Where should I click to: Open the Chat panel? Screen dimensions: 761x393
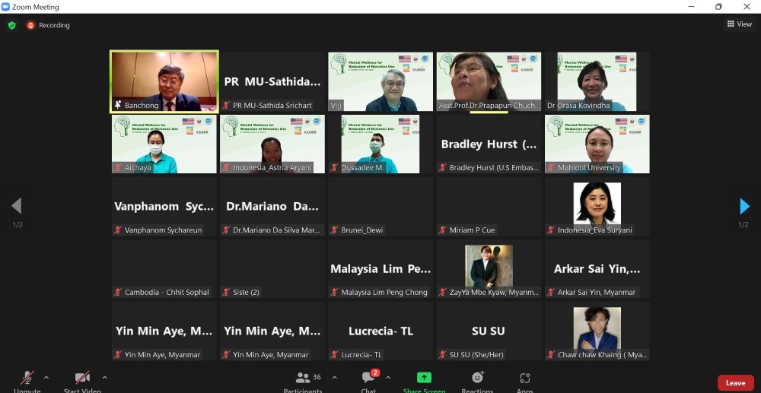tap(369, 379)
